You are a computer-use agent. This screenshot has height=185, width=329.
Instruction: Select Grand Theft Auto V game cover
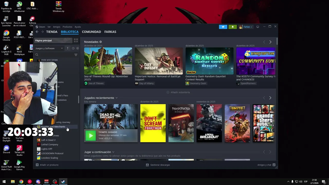(264, 123)
